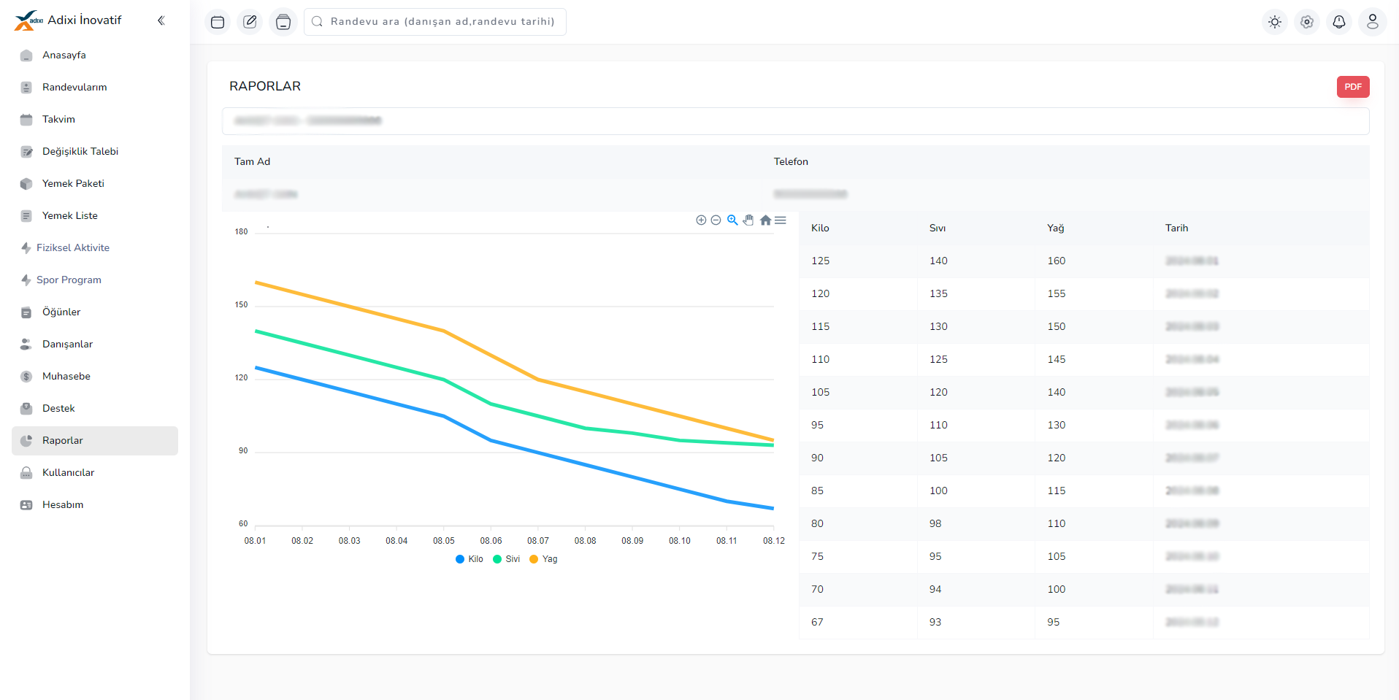Open Fiziksel Aktivite in the sidebar
Screen dimensions: 1399x700
[x=95, y=248]
